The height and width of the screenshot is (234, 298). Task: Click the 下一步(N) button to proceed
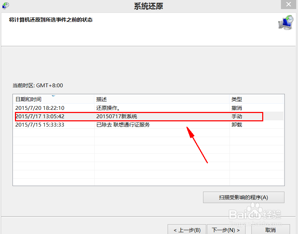click(226, 230)
